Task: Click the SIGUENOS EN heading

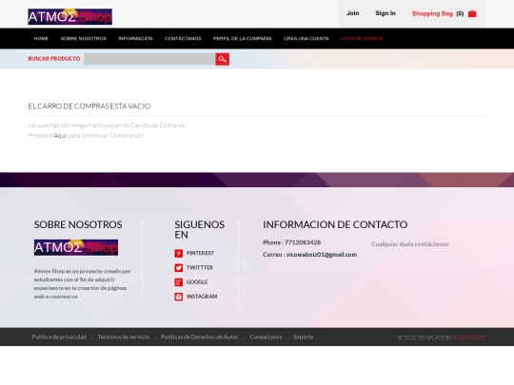Action: click(199, 229)
